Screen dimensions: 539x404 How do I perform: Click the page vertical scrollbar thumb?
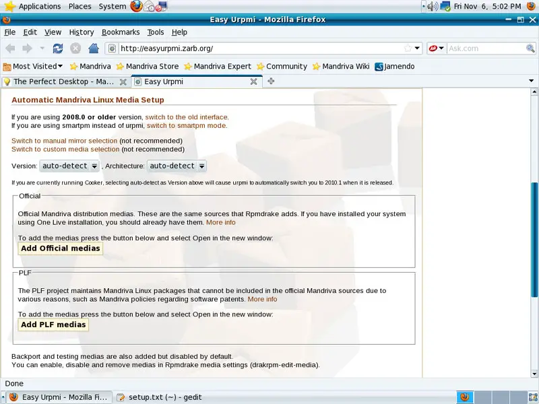pyautogui.click(x=534, y=240)
